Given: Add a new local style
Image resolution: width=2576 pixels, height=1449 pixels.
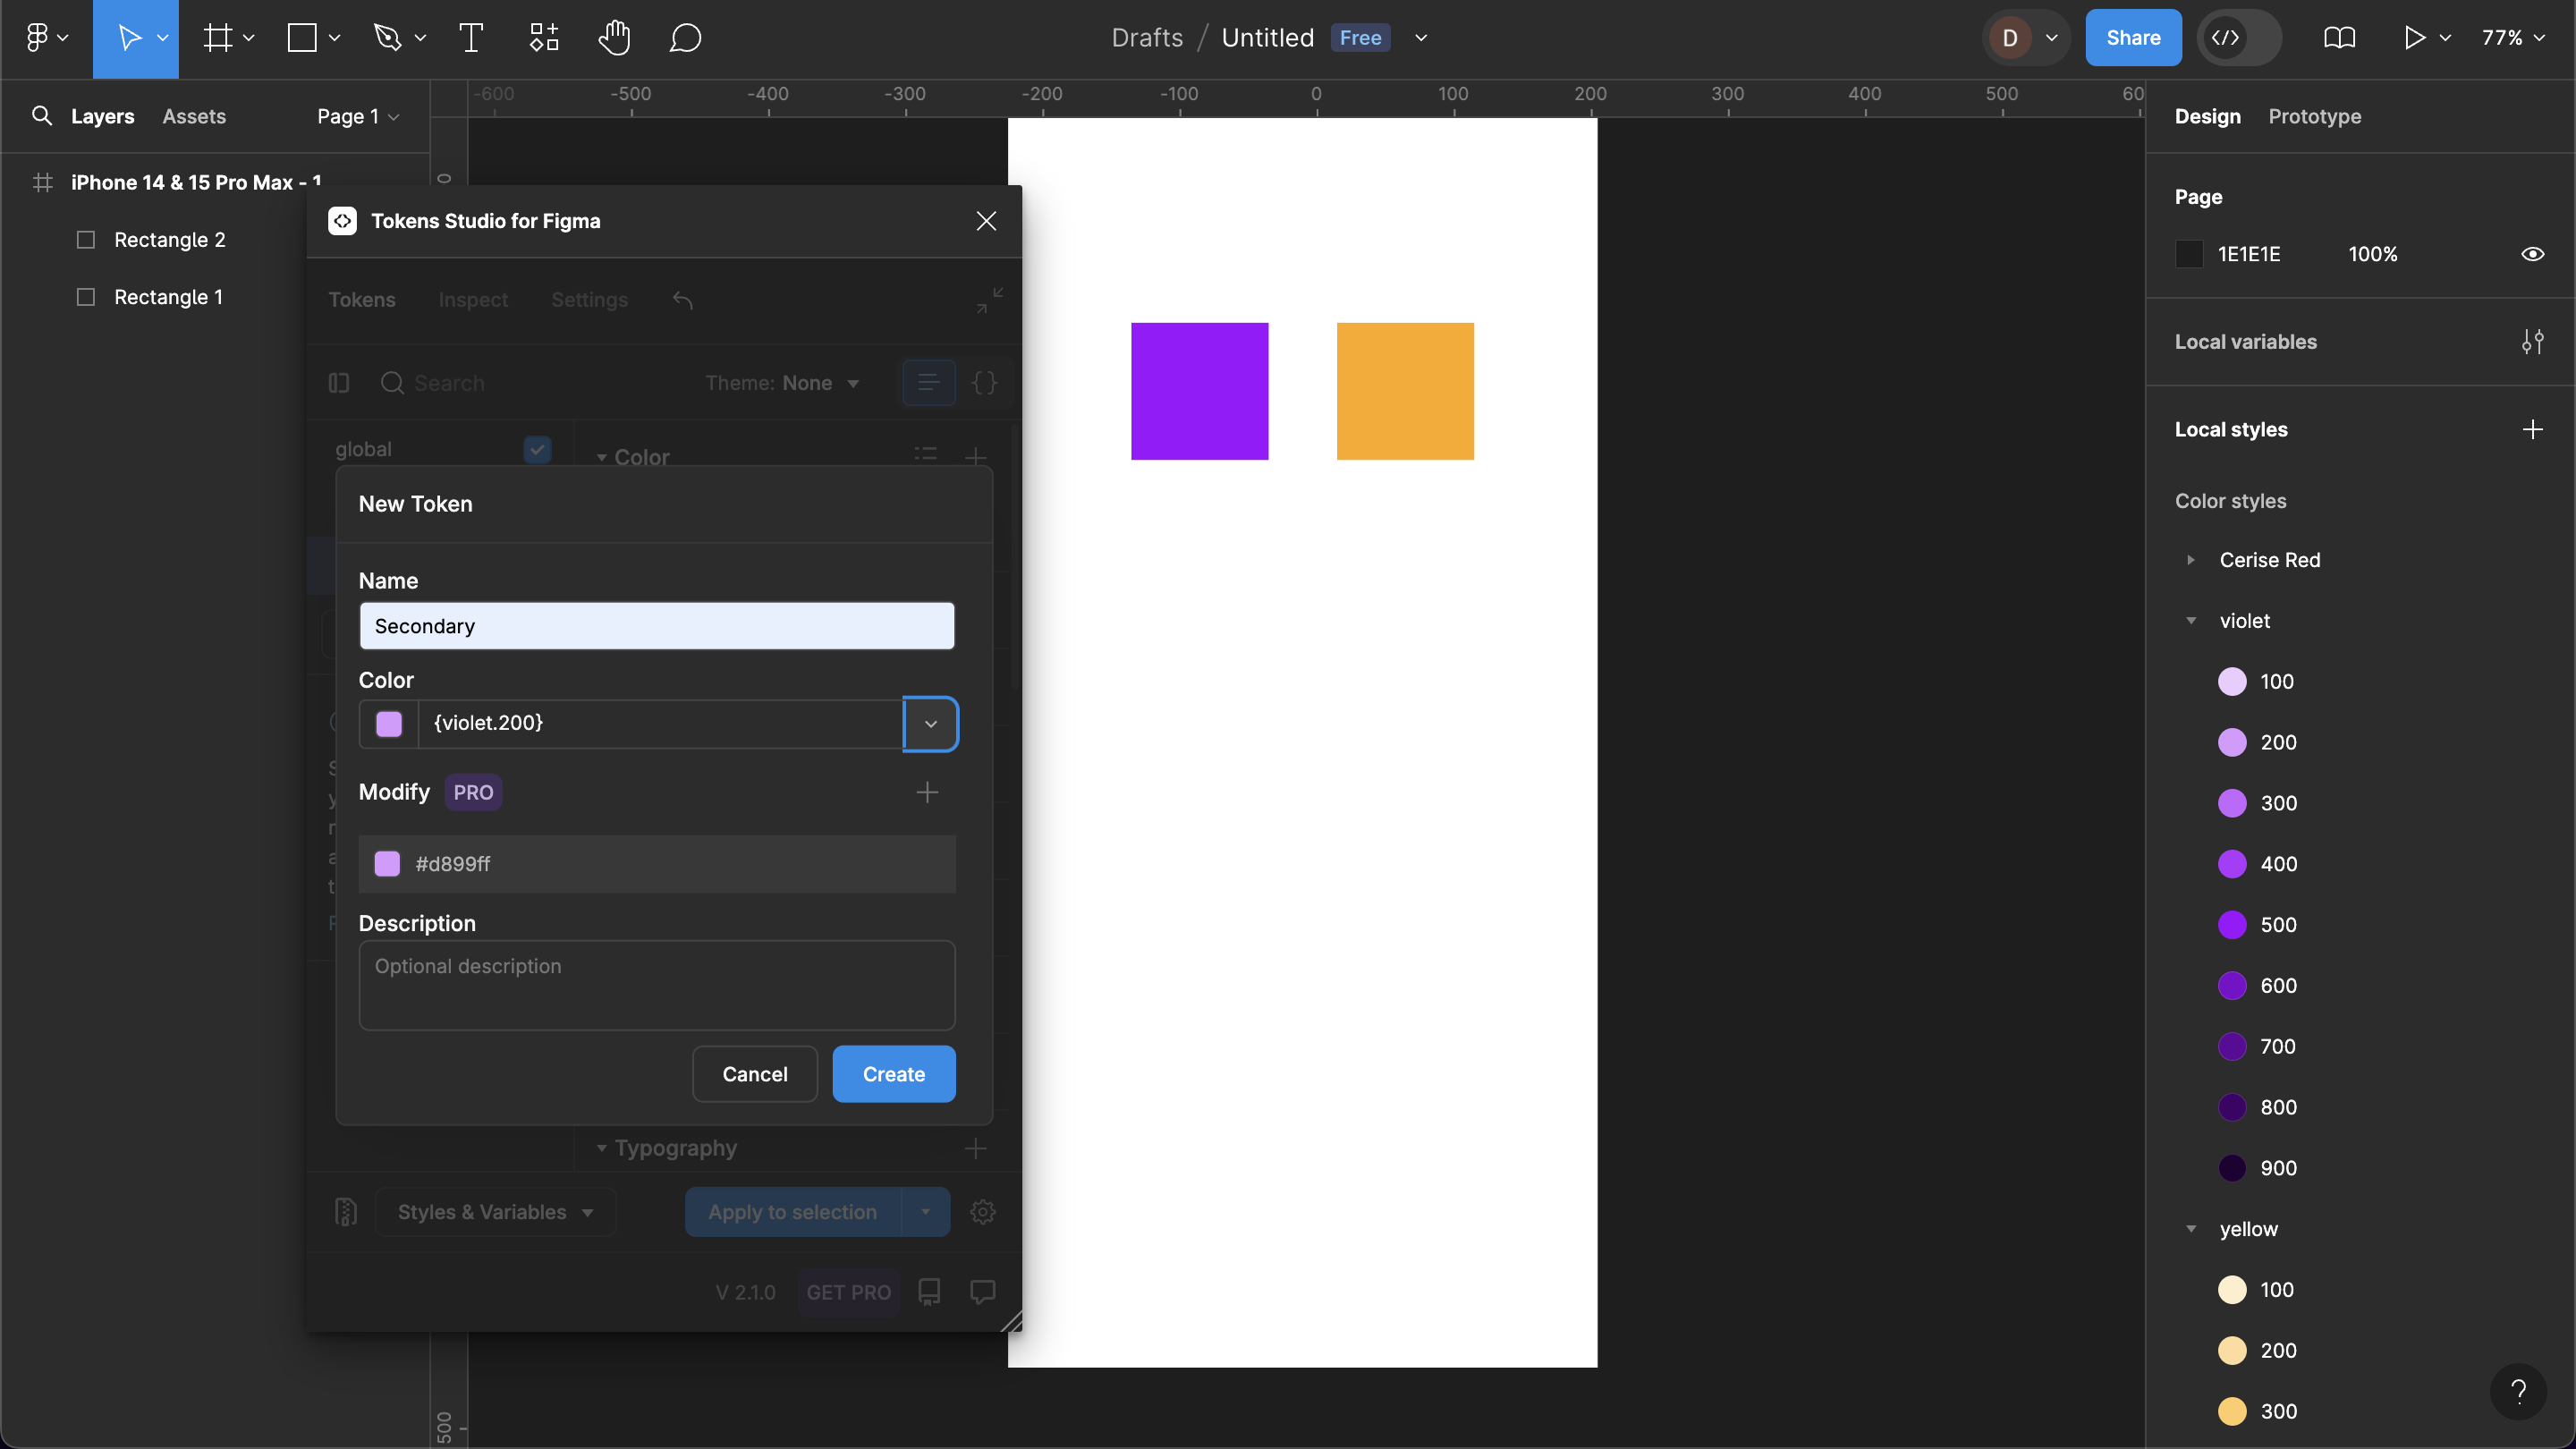Looking at the screenshot, I should point(2532,430).
